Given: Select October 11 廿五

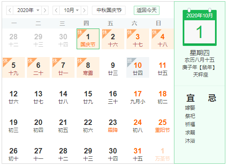Looking at the screenshot, I should tap(162, 67).
